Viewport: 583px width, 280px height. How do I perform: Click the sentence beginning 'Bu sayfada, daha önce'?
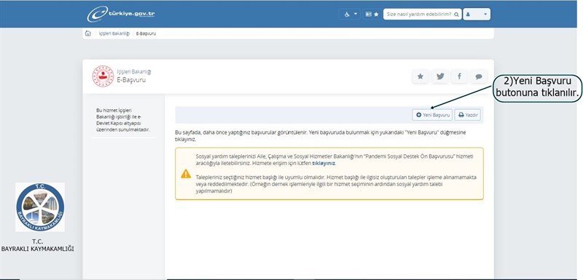(320, 135)
